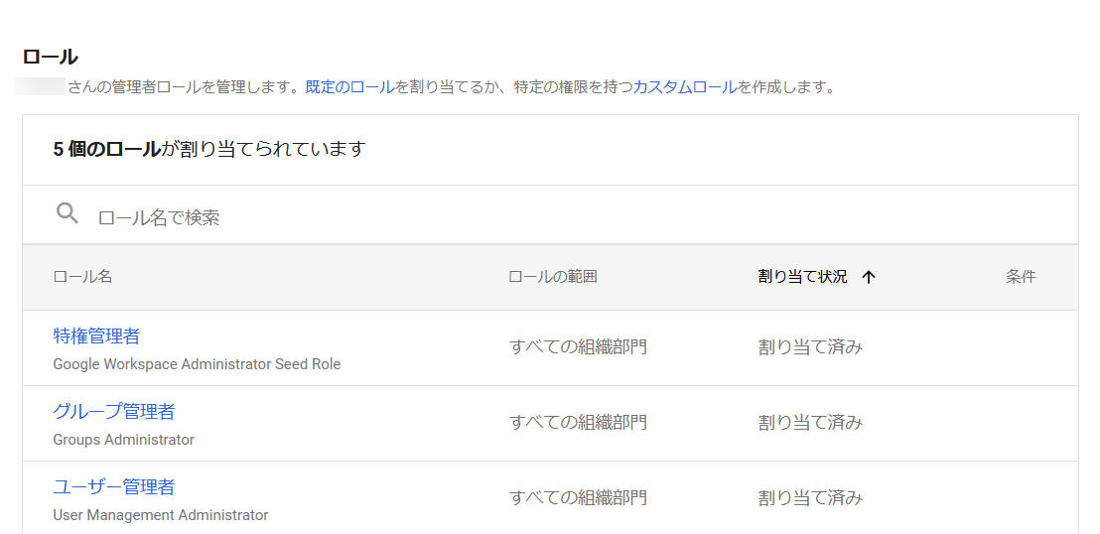
Task: Click 割り当て済み status for ユーザー管理者
Action: (x=810, y=498)
